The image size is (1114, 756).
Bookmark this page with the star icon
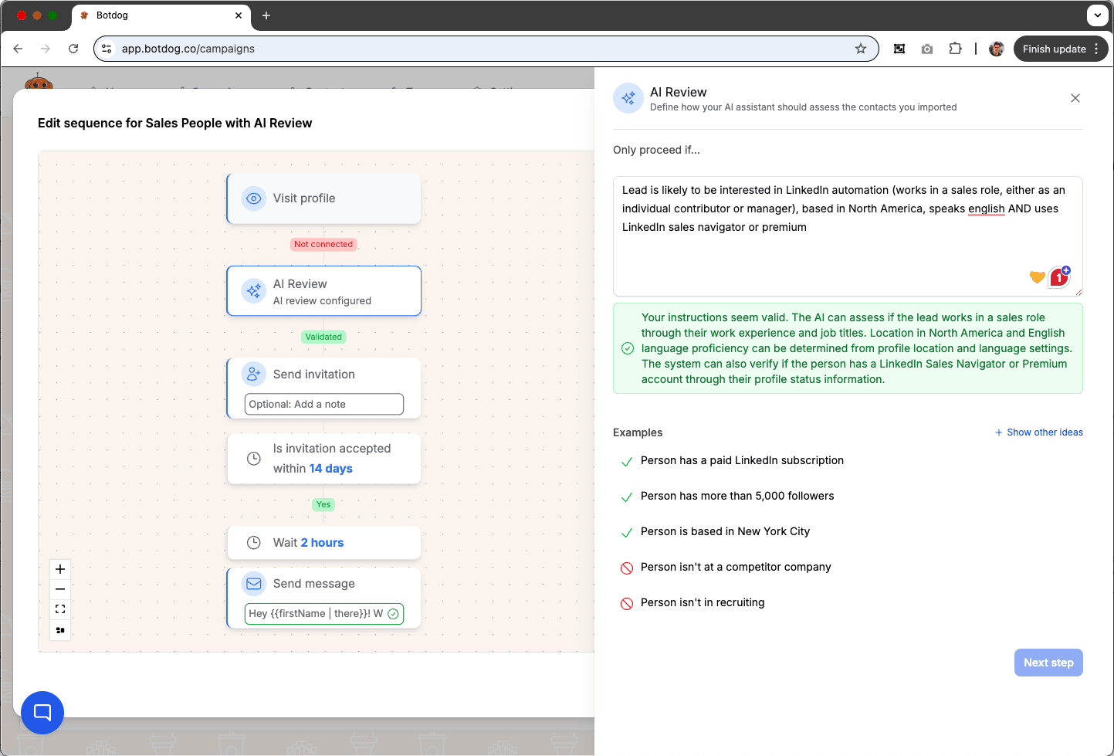click(x=861, y=49)
